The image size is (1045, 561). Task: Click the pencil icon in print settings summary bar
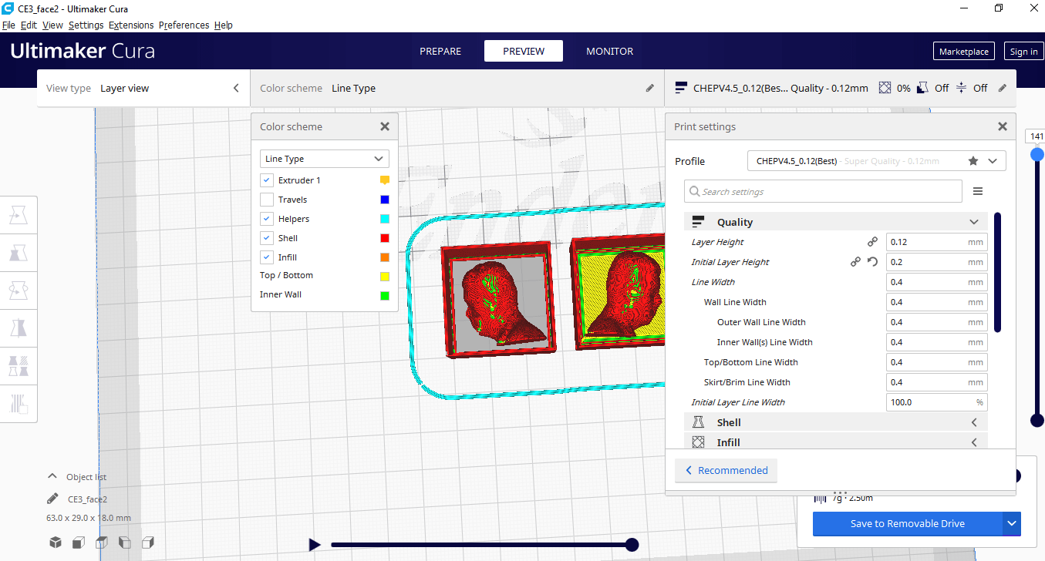(1003, 89)
